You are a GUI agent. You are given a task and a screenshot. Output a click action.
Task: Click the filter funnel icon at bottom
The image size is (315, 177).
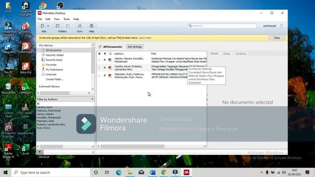[39, 152]
